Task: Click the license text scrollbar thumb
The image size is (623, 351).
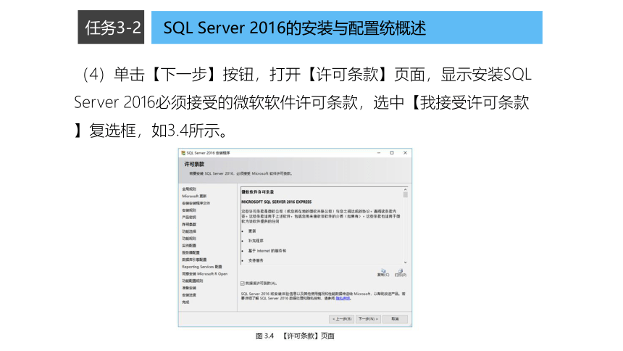Action: coord(405,194)
